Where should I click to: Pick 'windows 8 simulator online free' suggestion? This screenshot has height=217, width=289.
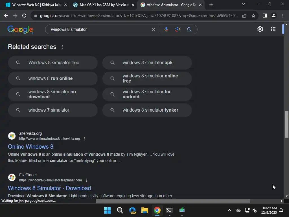(x=147, y=79)
